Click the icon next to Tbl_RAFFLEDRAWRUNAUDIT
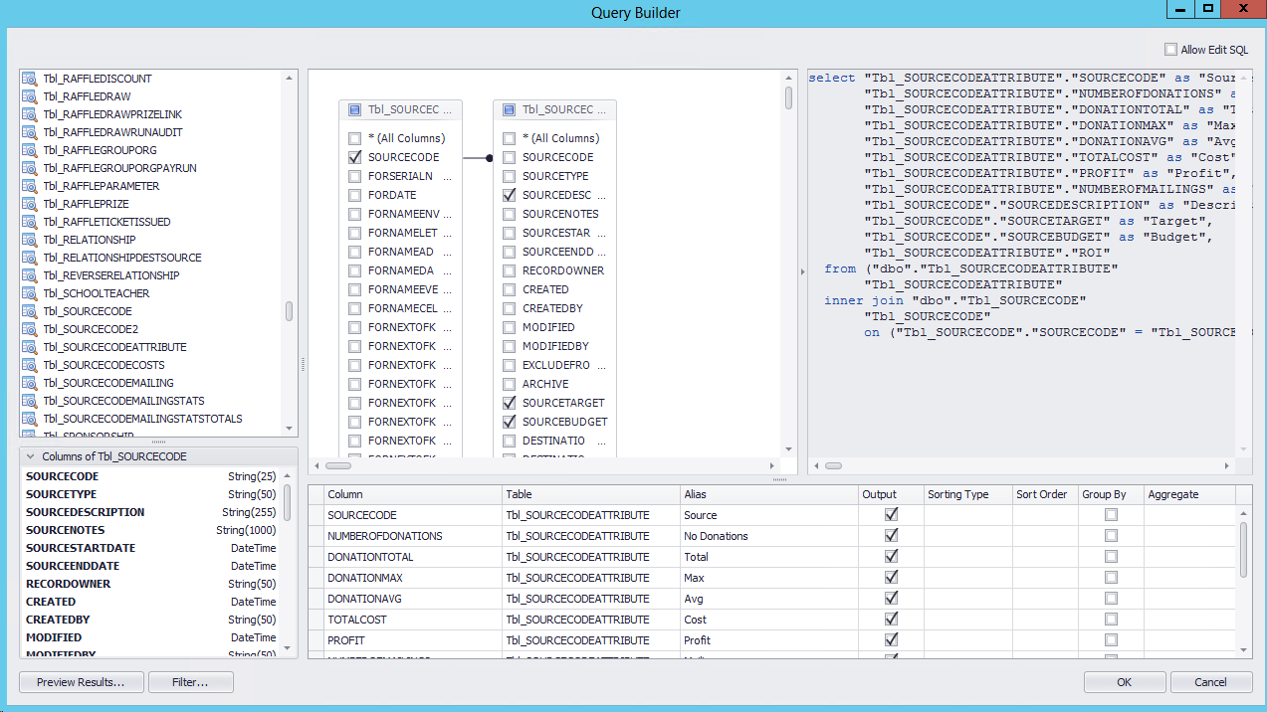This screenshot has height=712, width=1267. [30, 132]
